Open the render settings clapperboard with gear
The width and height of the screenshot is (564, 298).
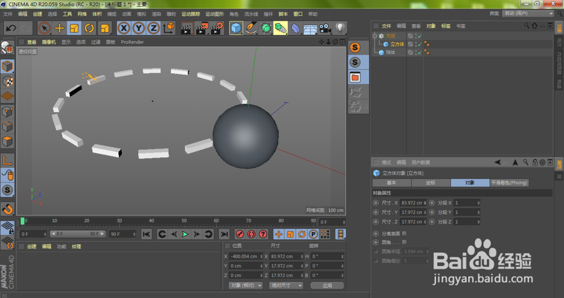pyautogui.click(x=217, y=28)
